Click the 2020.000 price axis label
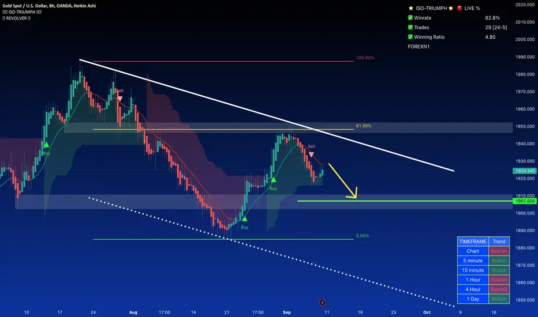This screenshot has height=317, width=538. pos(525,5)
